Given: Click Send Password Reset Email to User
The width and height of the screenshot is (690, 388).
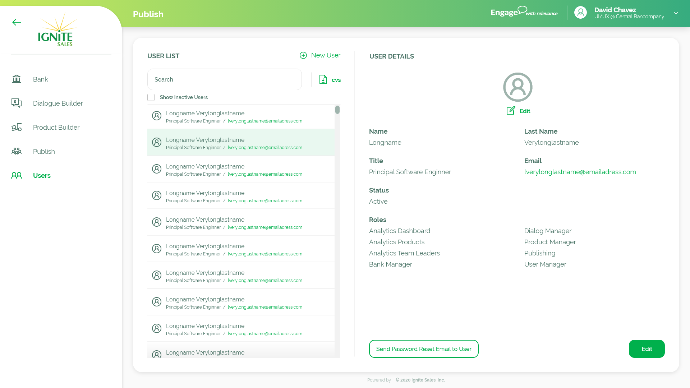Looking at the screenshot, I should coord(424,349).
